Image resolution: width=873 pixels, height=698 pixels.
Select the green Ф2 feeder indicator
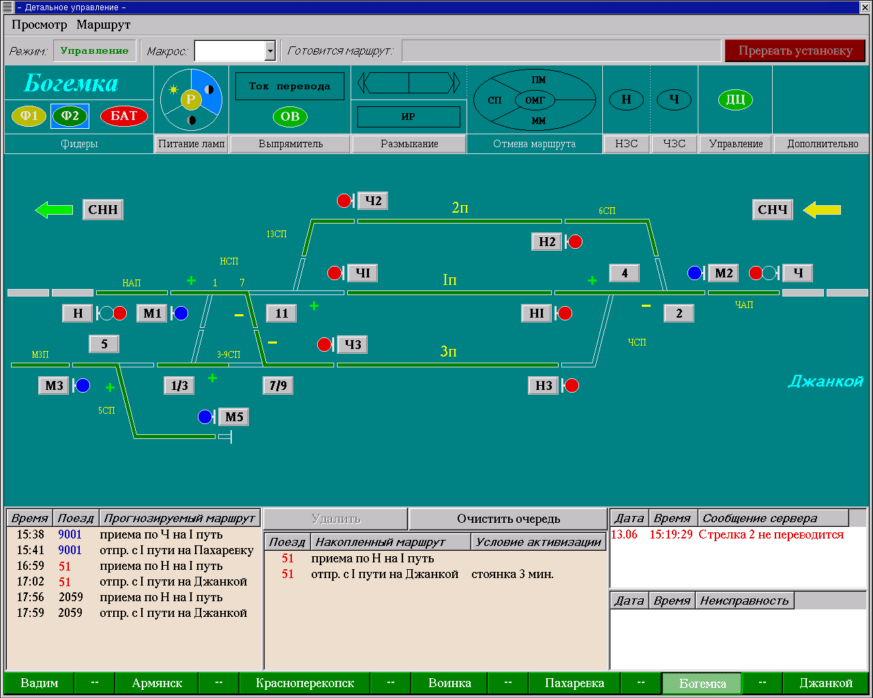[70, 116]
